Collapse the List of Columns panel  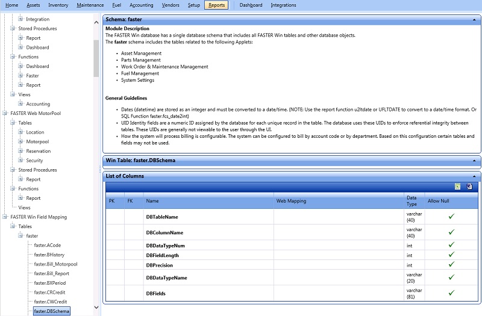point(474,176)
